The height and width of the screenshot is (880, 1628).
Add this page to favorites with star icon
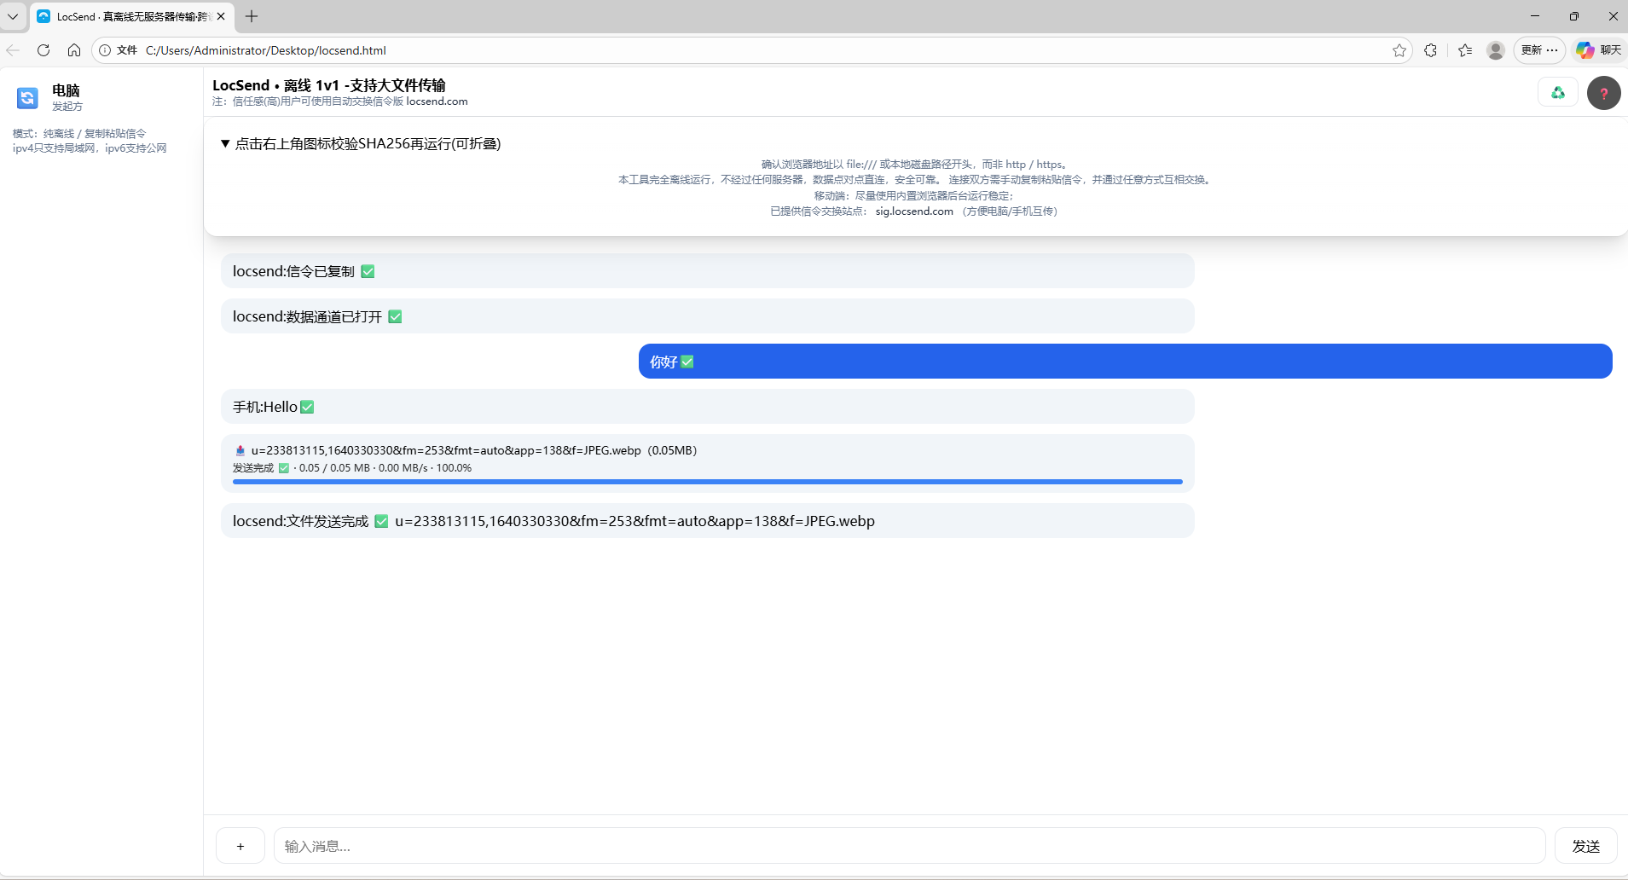pos(1399,50)
